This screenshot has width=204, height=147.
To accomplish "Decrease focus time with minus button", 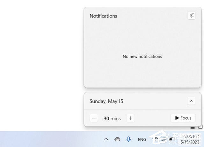I will tap(94, 118).
